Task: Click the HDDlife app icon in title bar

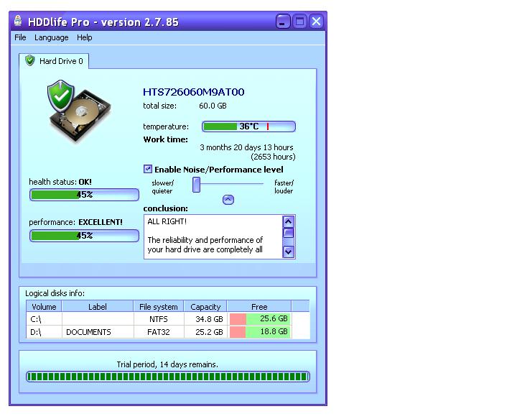Action: point(18,21)
